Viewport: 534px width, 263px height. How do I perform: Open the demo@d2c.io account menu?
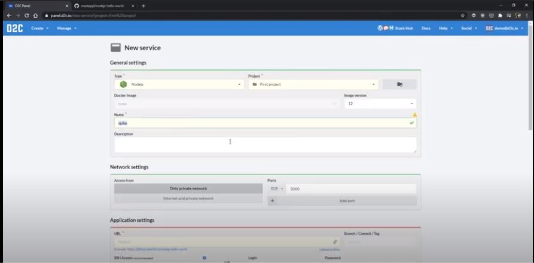[x=504, y=28]
